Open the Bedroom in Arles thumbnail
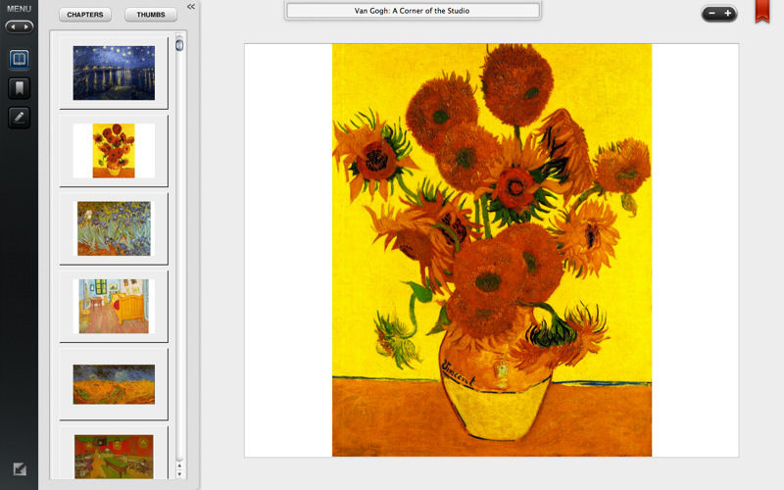Screen dimensions: 784x490 coord(114,306)
